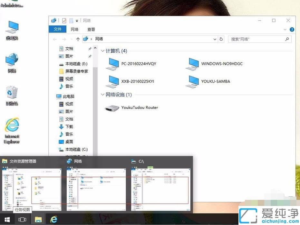Click the refresh icon beside the address bar
The width and height of the screenshot is (300, 225).
coord(221,39)
